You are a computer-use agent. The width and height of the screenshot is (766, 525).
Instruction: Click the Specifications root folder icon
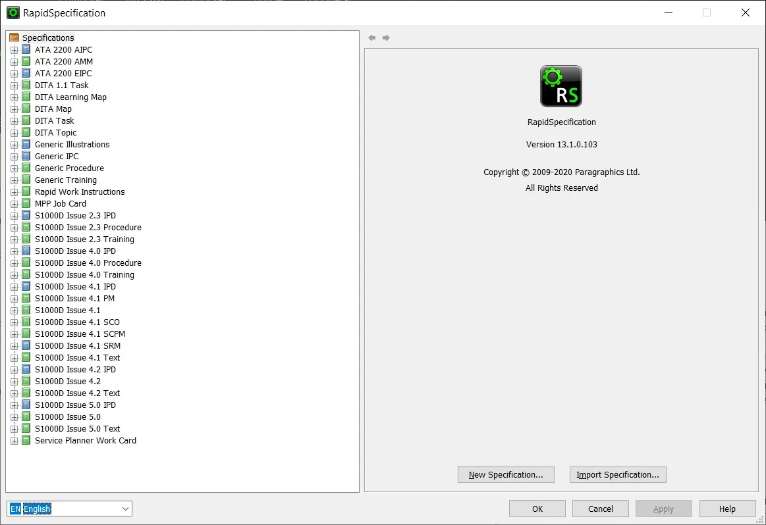[14, 37]
